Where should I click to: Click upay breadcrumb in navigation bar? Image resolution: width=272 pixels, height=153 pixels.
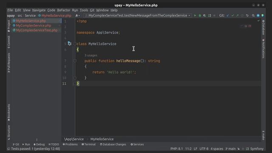tap(11, 16)
